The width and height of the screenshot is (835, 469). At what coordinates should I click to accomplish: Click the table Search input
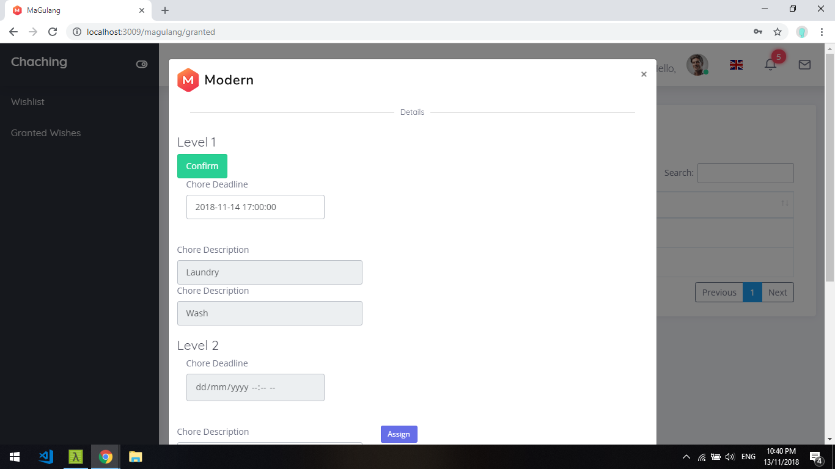click(746, 173)
